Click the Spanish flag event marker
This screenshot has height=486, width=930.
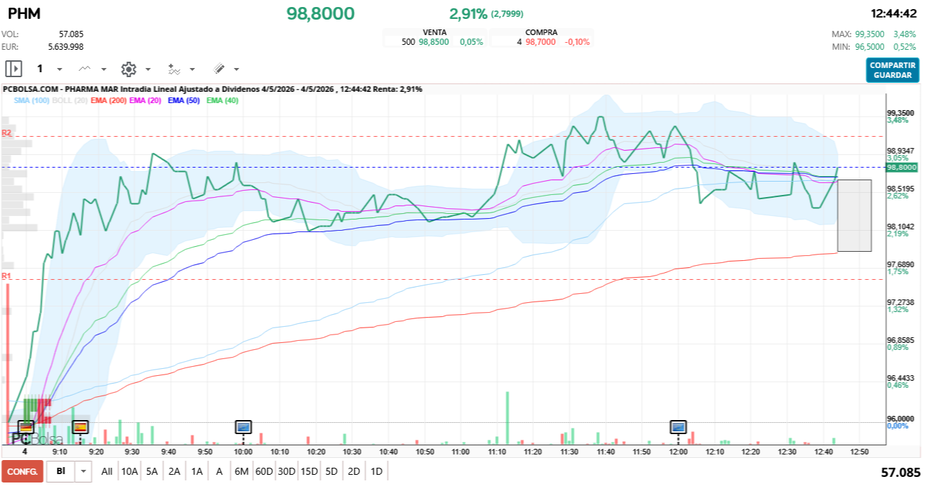coord(80,426)
